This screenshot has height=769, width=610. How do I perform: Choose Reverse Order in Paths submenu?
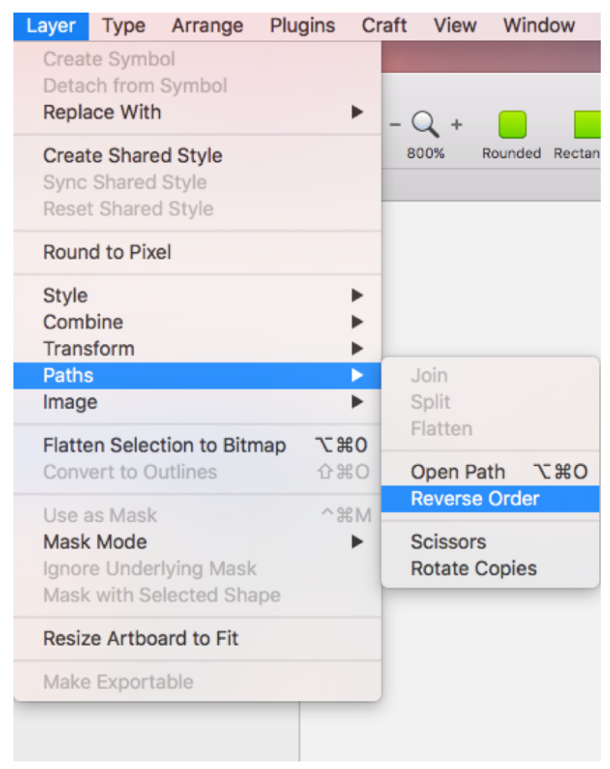475,499
